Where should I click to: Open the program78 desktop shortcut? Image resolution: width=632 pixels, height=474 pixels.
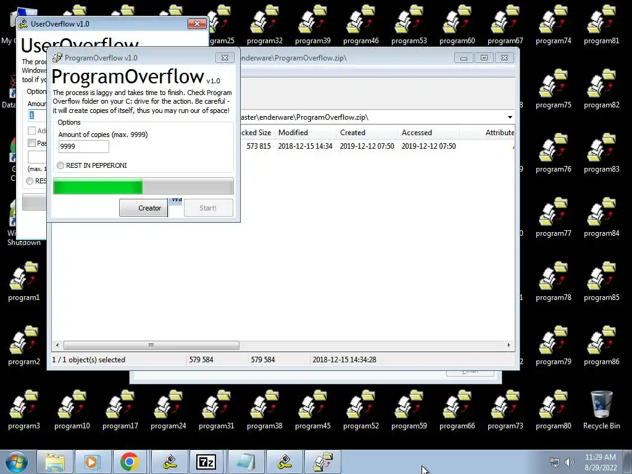[554, 281]
